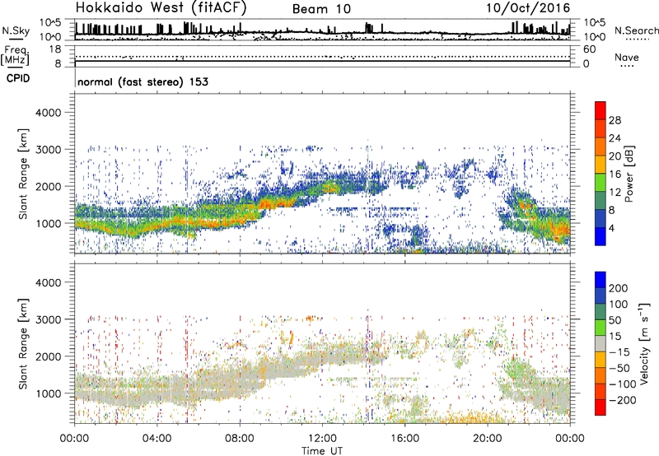
Task: Click the 'Hokkaido West (fitACF)' title
Action: point(161,7)
